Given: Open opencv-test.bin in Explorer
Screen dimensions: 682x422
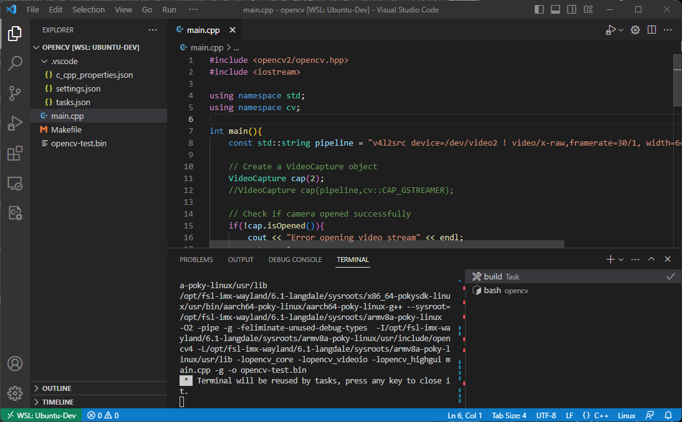Looking at the screenshot, I should click(98, 143).
